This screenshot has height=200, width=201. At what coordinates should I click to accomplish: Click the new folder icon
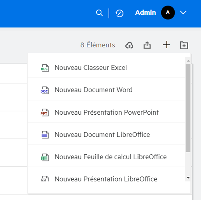pyautogui.click(x=184, y=45)
